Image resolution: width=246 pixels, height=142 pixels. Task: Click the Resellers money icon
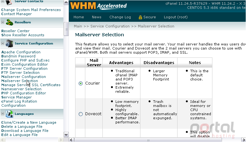tap(10, 22)
